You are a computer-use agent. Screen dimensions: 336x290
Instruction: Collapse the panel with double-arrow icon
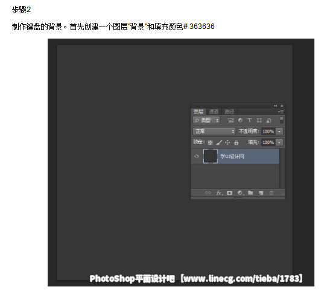tap(275, 106)
